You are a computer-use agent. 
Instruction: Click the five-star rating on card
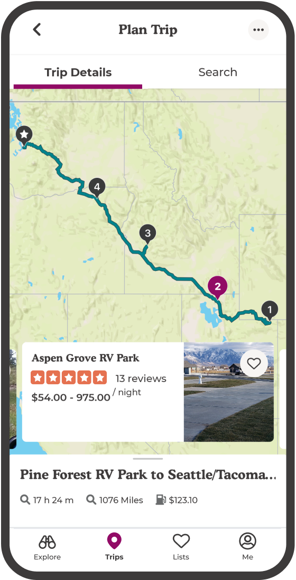[69, 378]
